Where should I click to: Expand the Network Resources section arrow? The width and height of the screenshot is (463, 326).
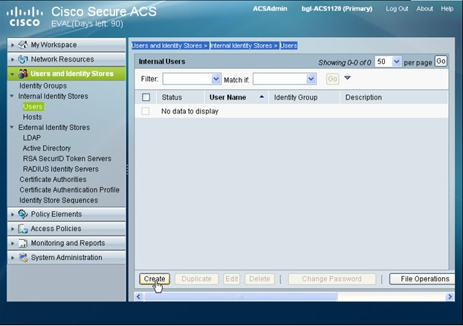(x=13, y=59)
